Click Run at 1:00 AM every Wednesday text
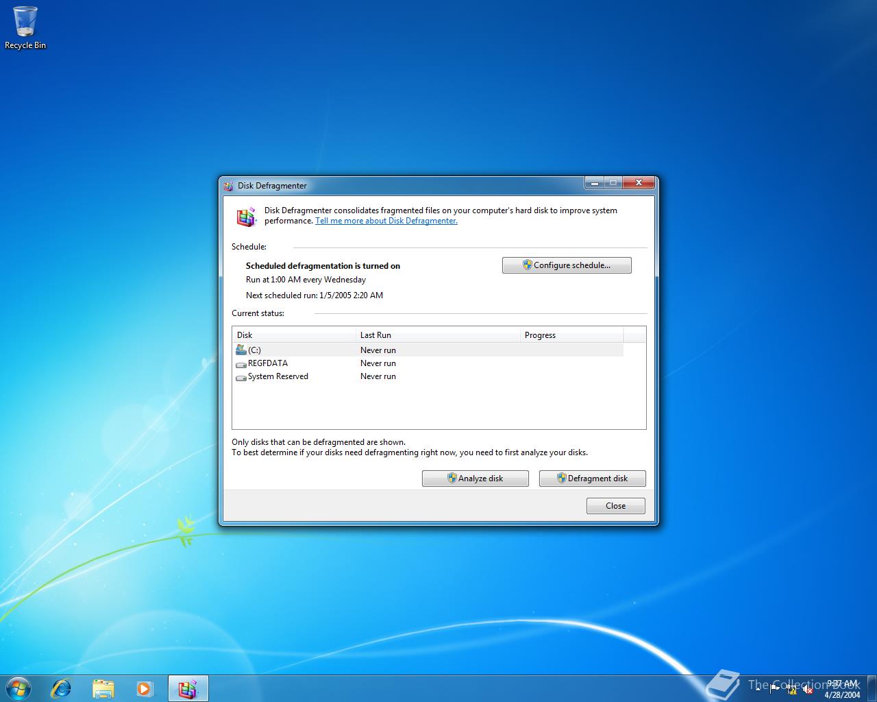Screen dimensions: 877x702 tap(306, 280)
